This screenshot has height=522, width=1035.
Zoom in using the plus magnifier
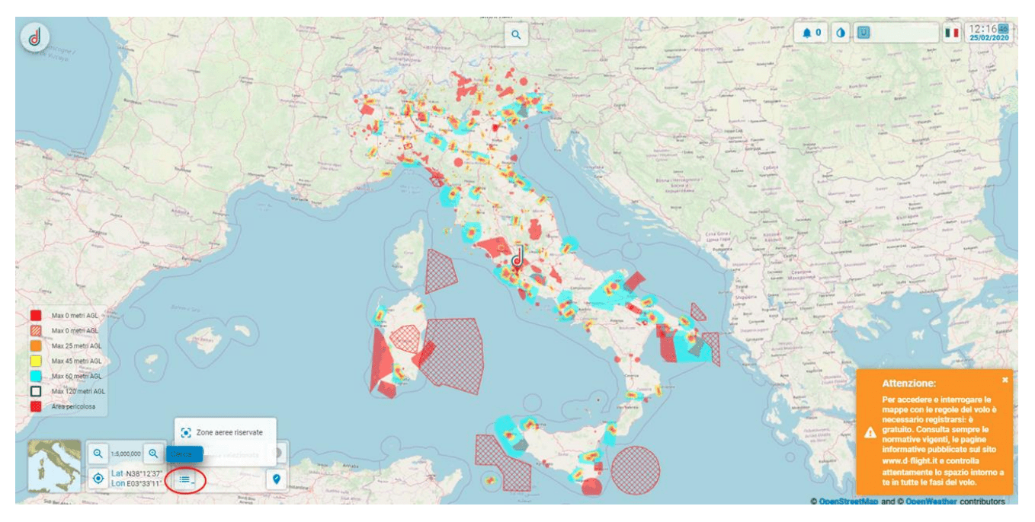[153, 454]
